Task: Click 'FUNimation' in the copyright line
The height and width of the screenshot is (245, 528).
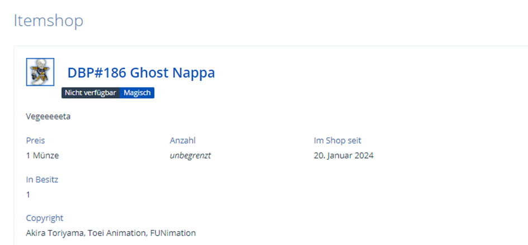Action: (x=173, y=233)
